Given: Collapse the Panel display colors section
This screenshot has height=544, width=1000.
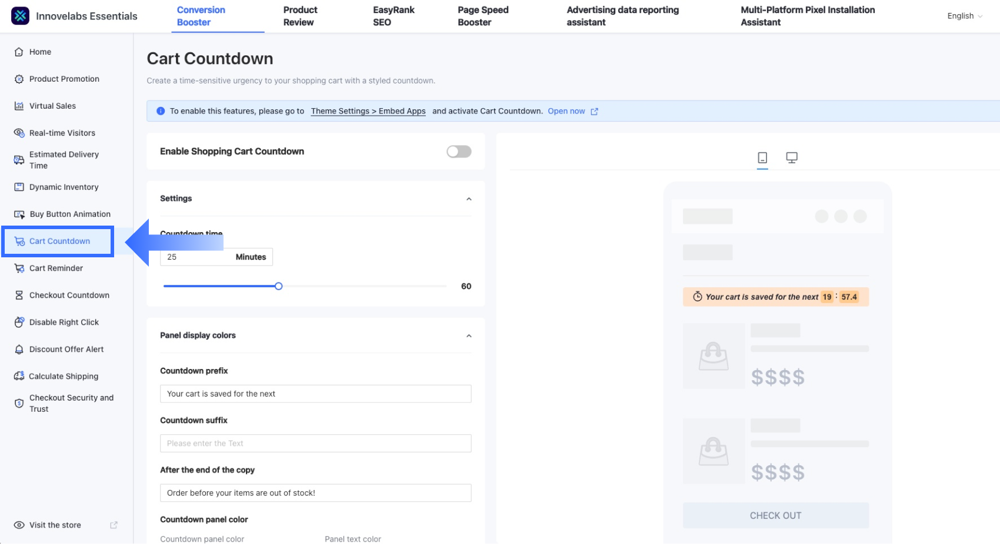Looking at the screenshot, I should pos(469,336).
